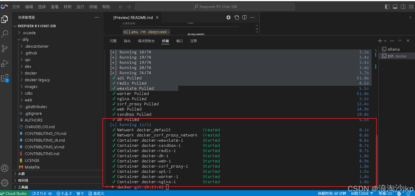
Task: Click the Cloud Studio logo icon
Action: point(4,6)
